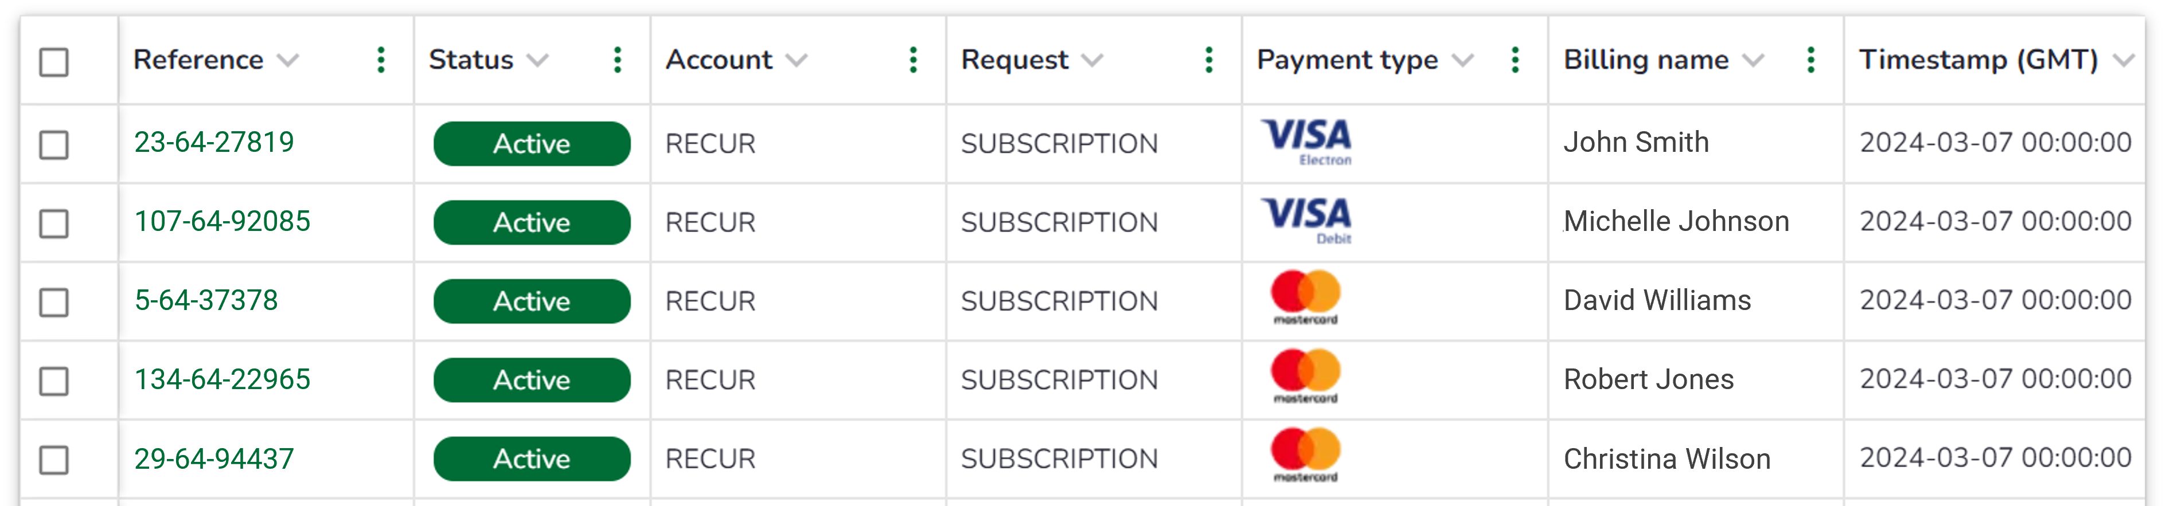Image resolution: width=2166 pixels, height=506 pixels.
Task: Expand the Timestamp (GMT) column chevron
Action: (2123, 61)
